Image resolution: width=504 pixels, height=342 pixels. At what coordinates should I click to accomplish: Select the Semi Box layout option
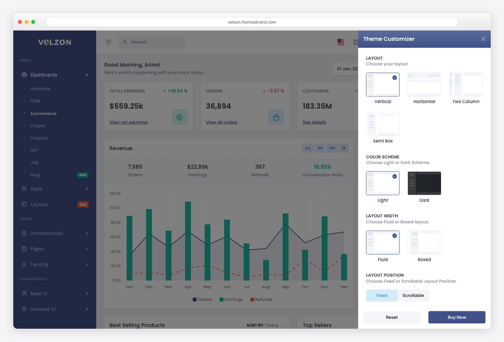click(383, 124)
